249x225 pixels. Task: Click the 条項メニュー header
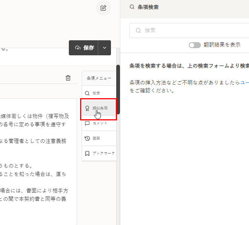[99, 78]
